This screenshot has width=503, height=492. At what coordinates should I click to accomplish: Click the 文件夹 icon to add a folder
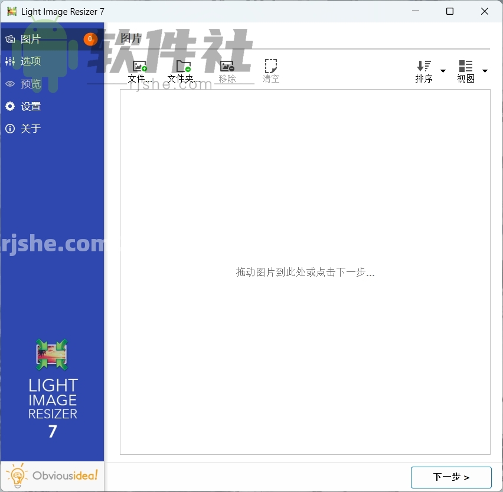pyautogui.click(x=182, y=66)
